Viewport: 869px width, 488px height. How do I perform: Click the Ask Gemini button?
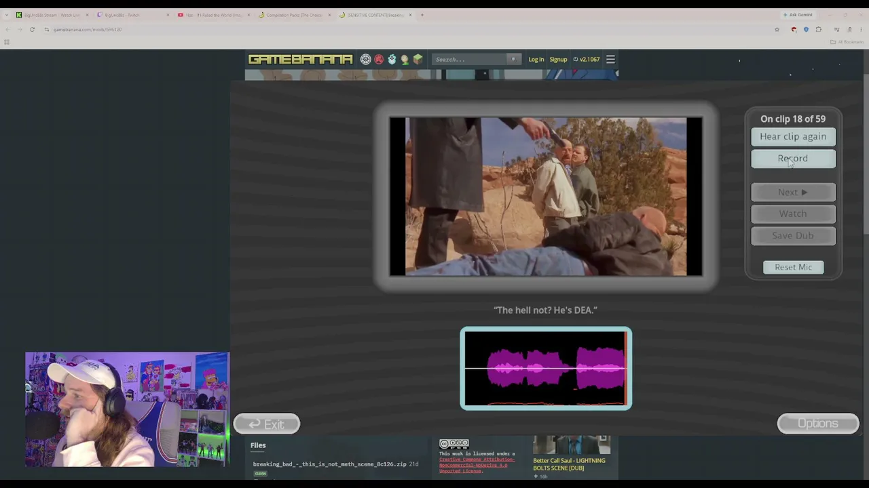coord(798,15)
